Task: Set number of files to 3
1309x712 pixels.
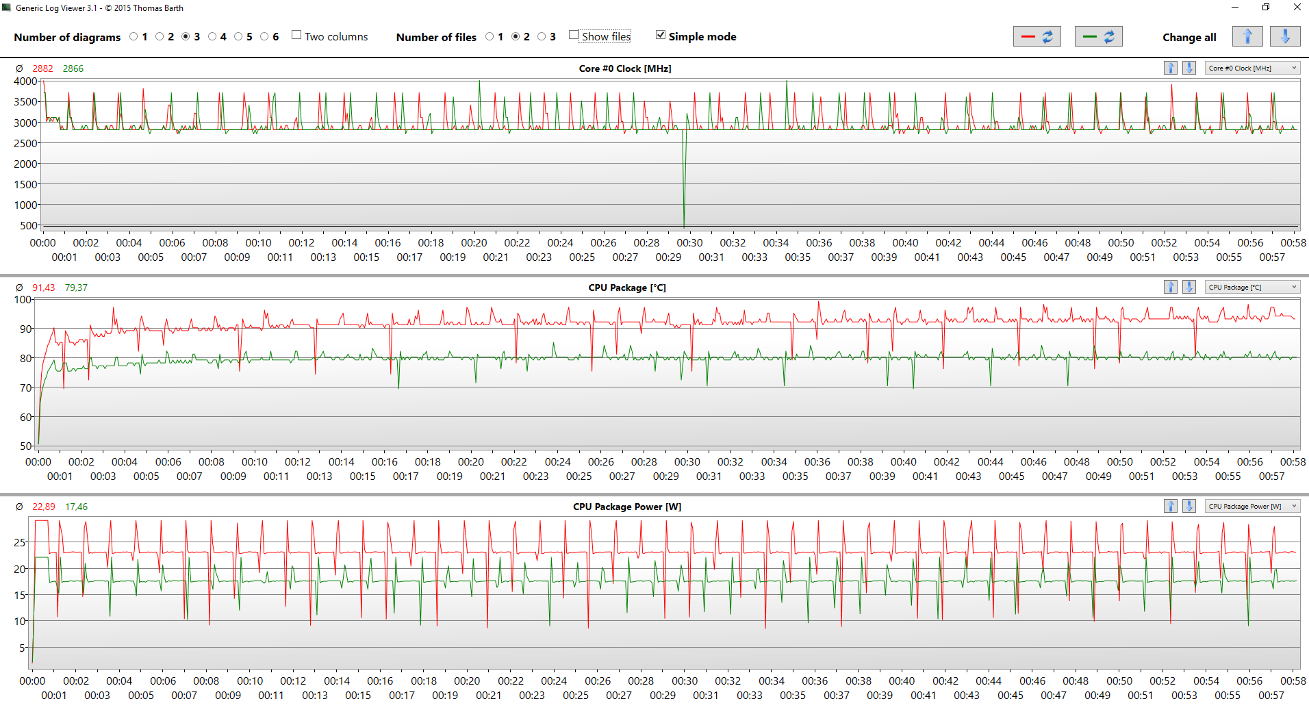Action: click(542, 37)
